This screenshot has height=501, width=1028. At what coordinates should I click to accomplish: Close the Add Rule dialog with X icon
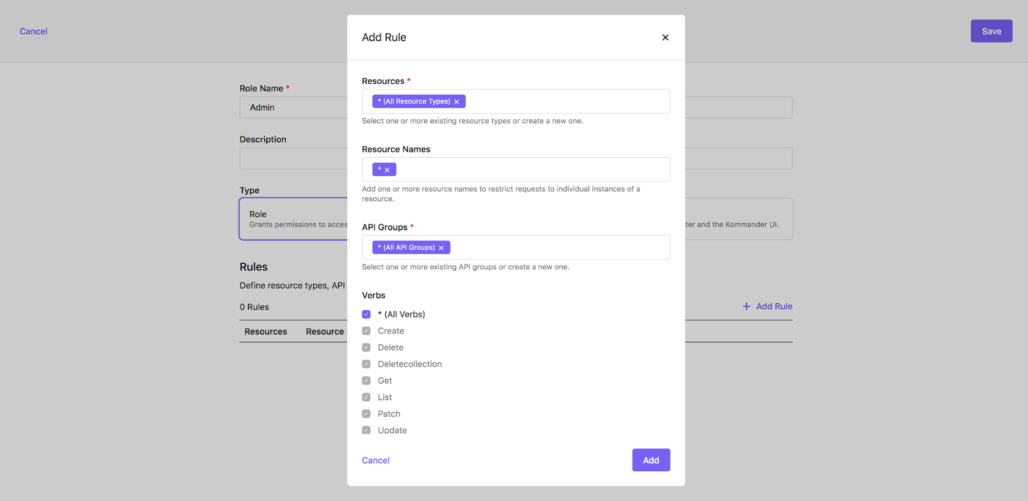[x=665, y=38]
